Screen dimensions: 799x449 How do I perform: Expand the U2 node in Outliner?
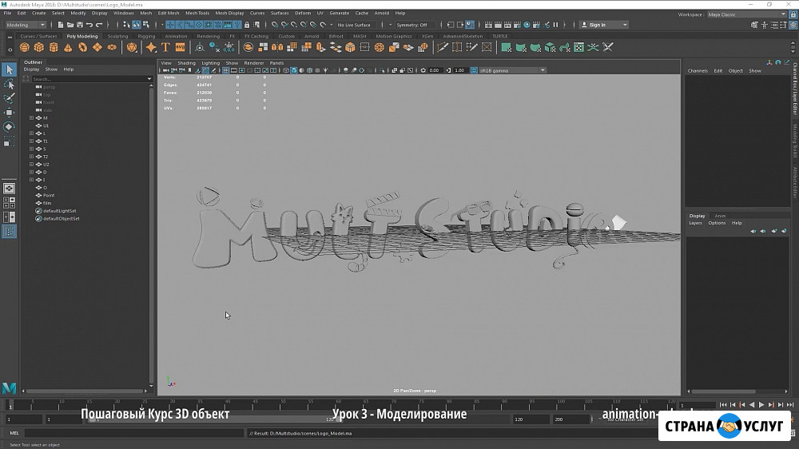(32, 164)
